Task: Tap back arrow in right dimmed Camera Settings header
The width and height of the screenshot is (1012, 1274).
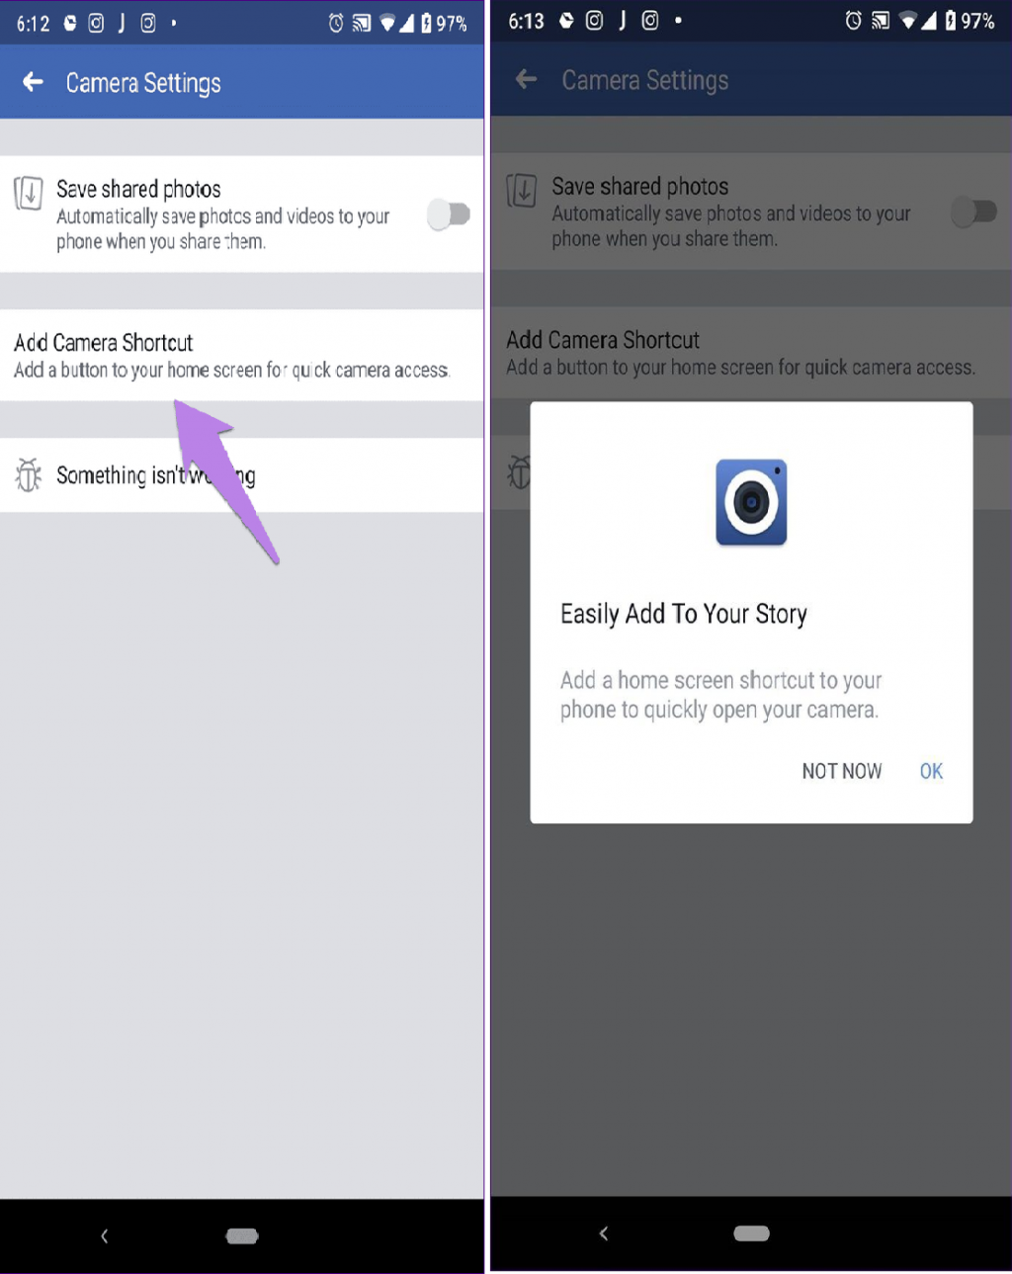Action: tap(527, 79)
